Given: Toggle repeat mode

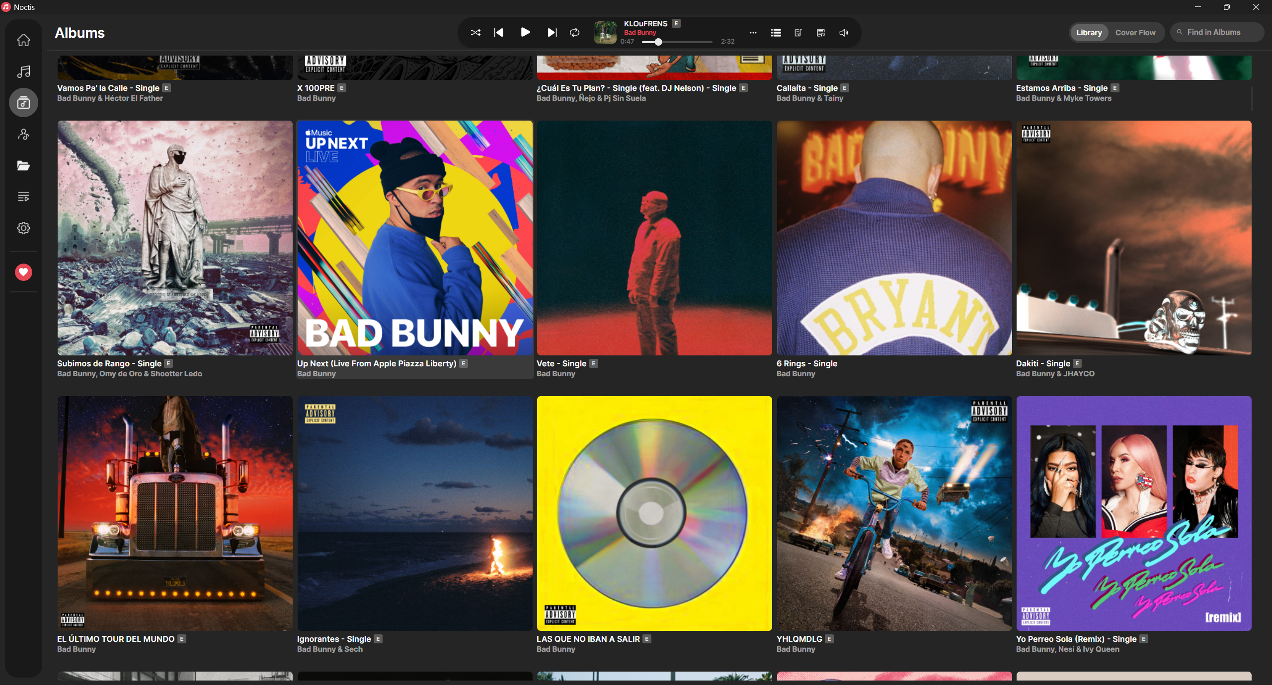Looking at the screenshot, I should (x=575, y=33).
